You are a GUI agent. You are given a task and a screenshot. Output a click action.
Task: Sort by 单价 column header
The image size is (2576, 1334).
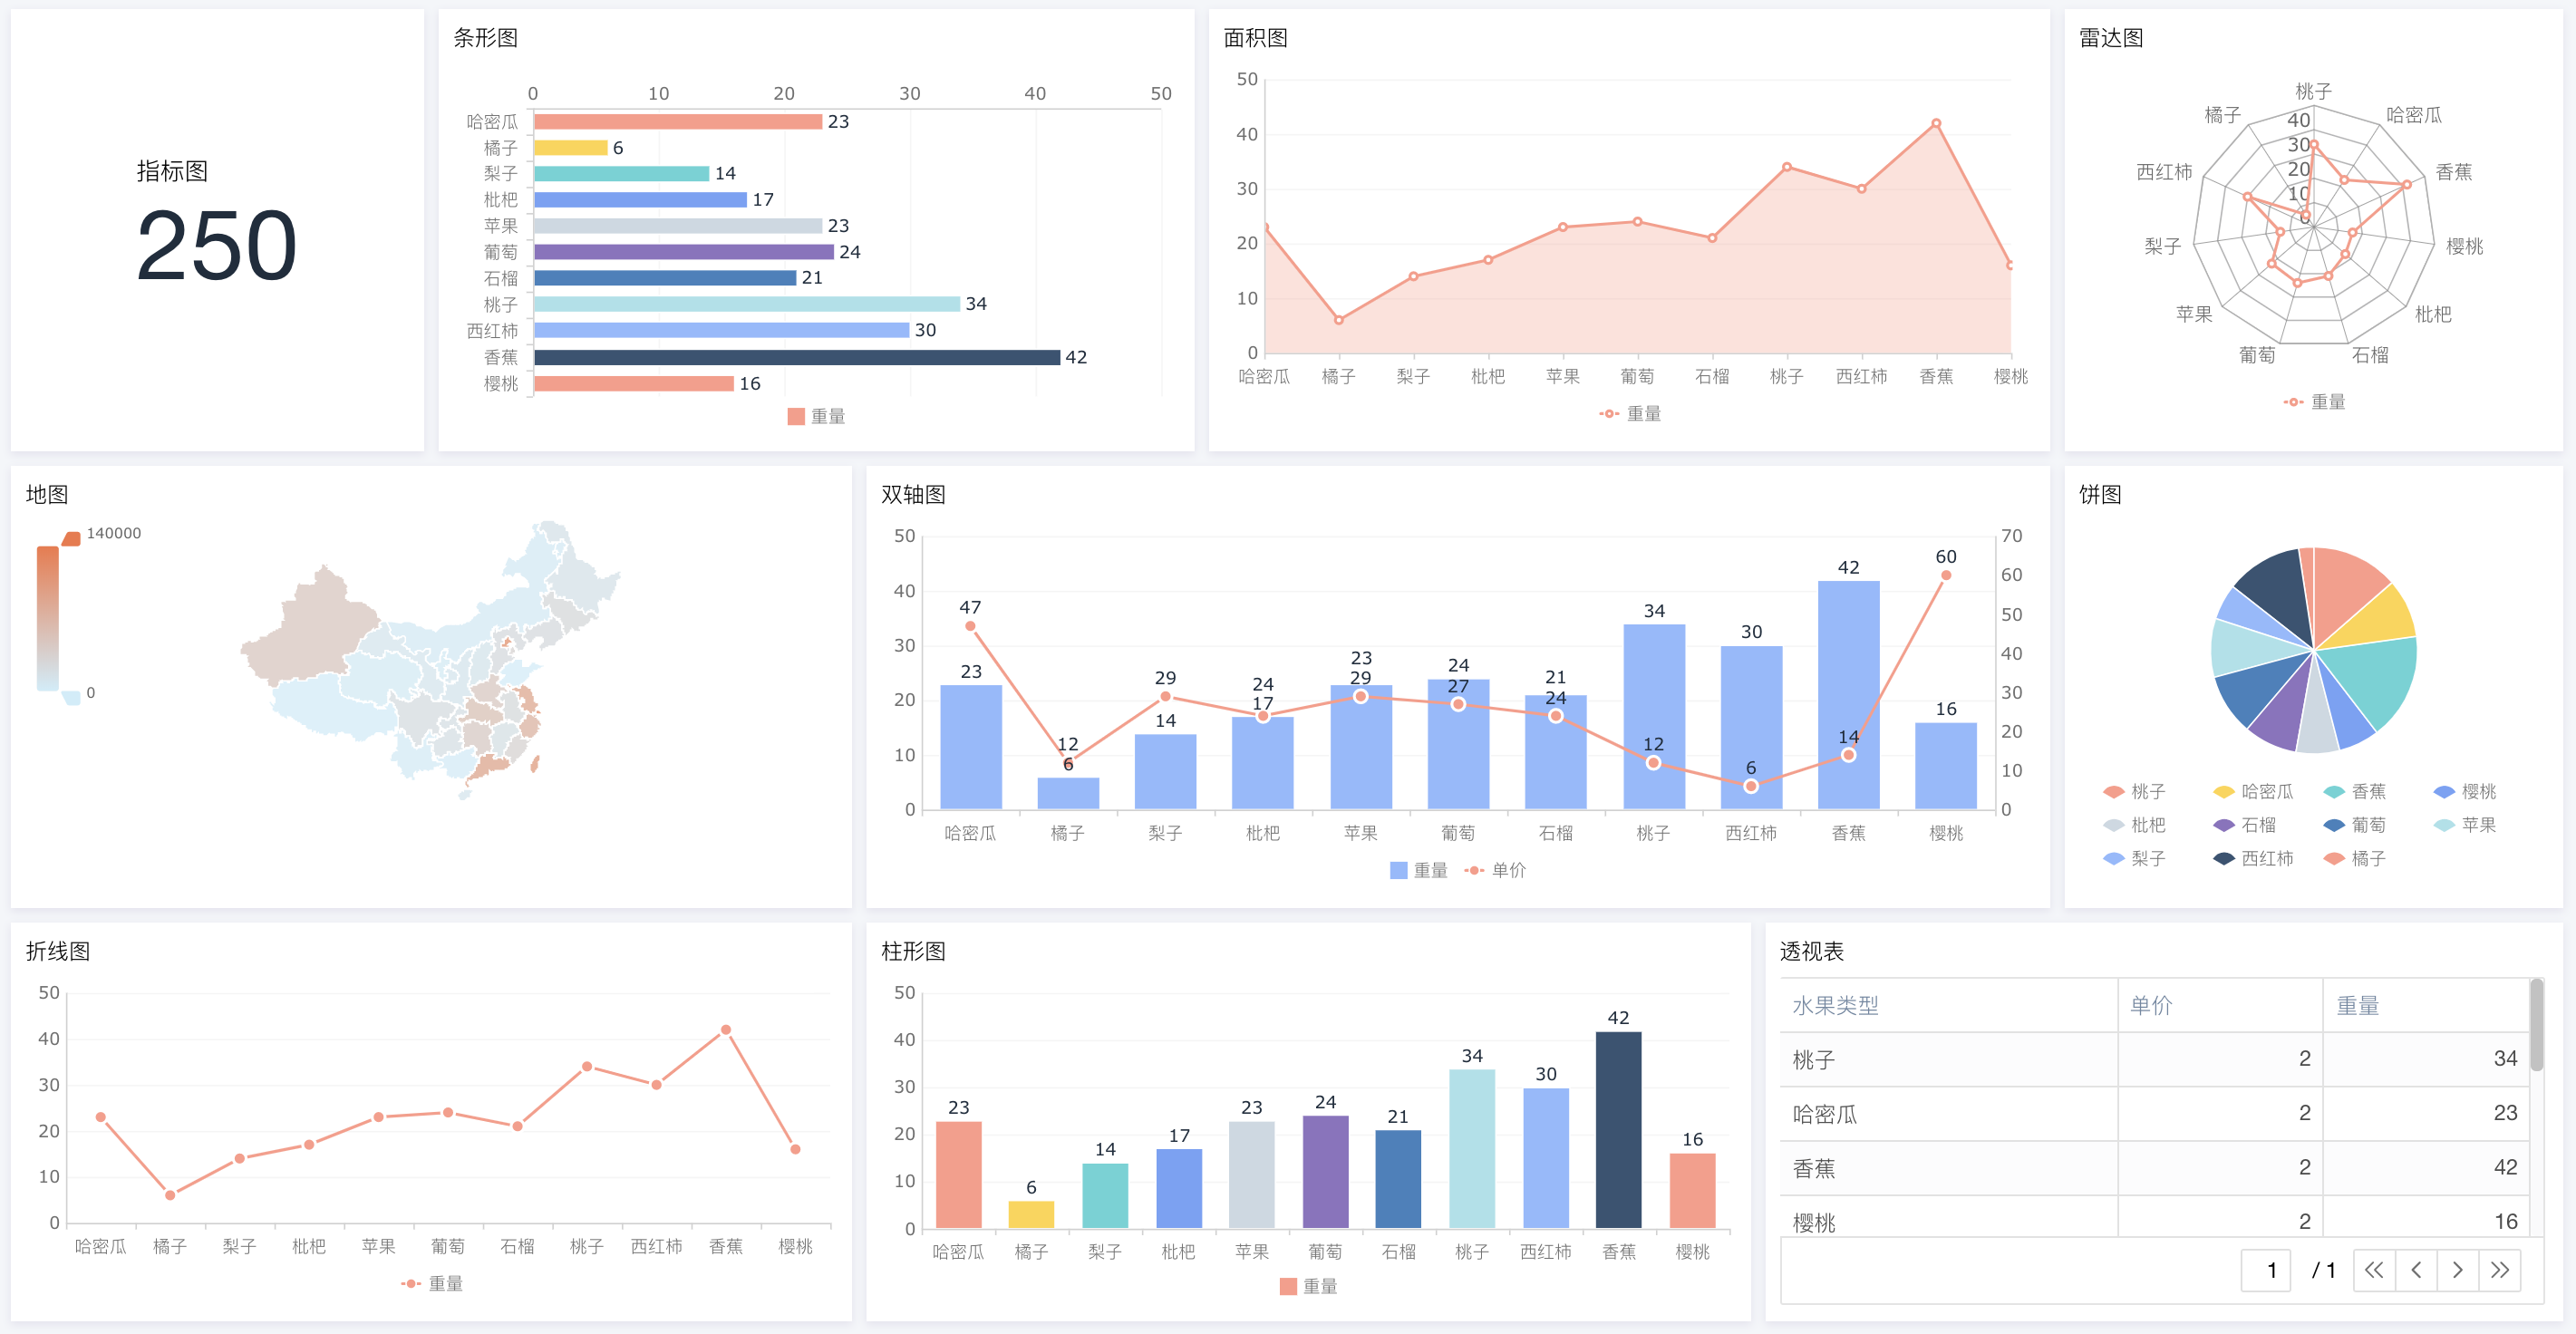point(2150,1006)
